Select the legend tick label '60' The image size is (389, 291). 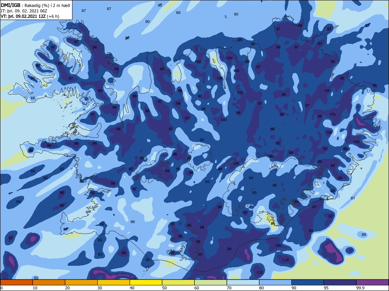pyautogui.click(x=197, y=288)
